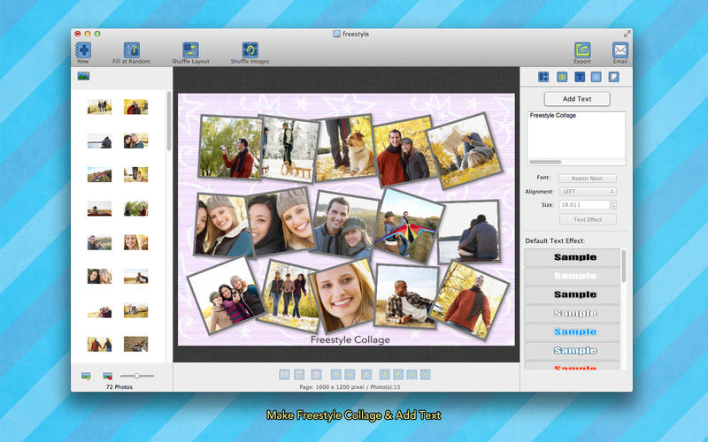The width and height of the screenshot is (708, 442).
Task: Open the Avenir Next font selector
Action: [x=588, y=178]
